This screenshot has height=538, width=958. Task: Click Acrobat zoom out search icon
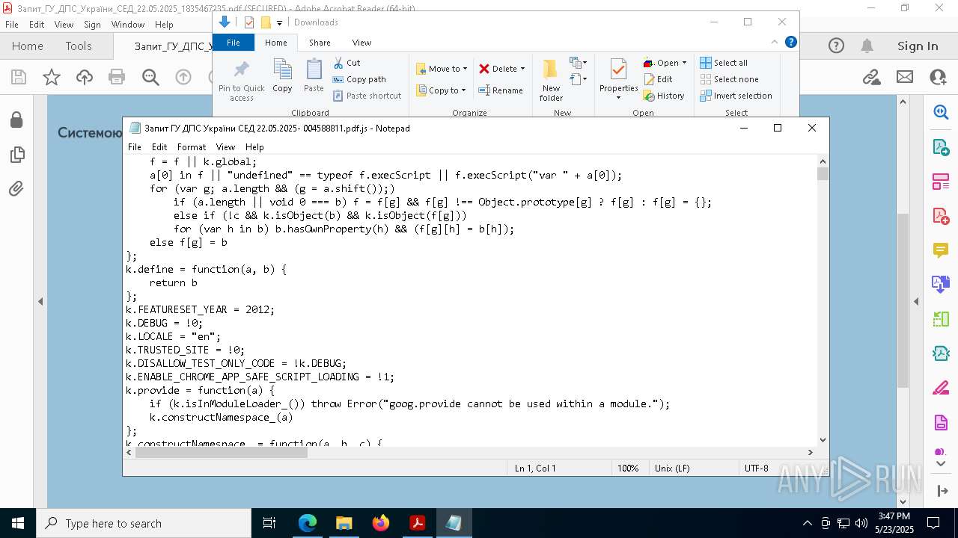pyautogui.click(x=150, y=77)
